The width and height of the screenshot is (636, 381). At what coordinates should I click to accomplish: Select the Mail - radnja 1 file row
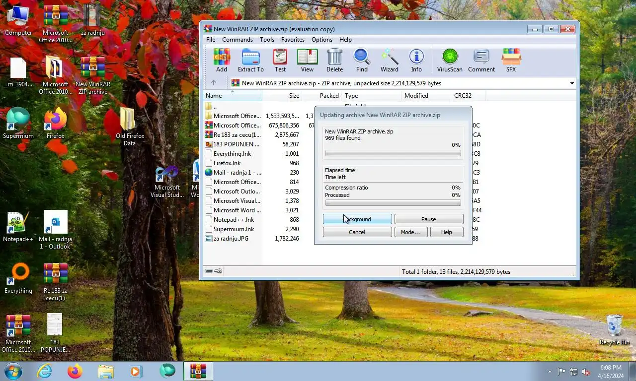[258, 173]
